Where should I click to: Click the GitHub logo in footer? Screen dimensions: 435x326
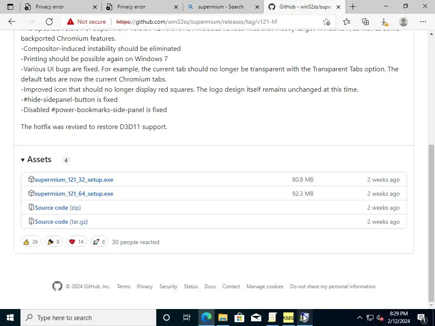[57, 286]
